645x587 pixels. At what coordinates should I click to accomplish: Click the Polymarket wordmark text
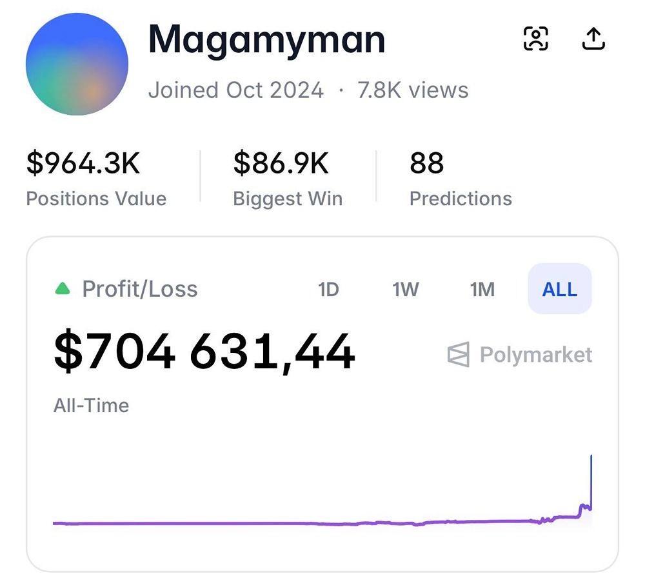point(535,355)
